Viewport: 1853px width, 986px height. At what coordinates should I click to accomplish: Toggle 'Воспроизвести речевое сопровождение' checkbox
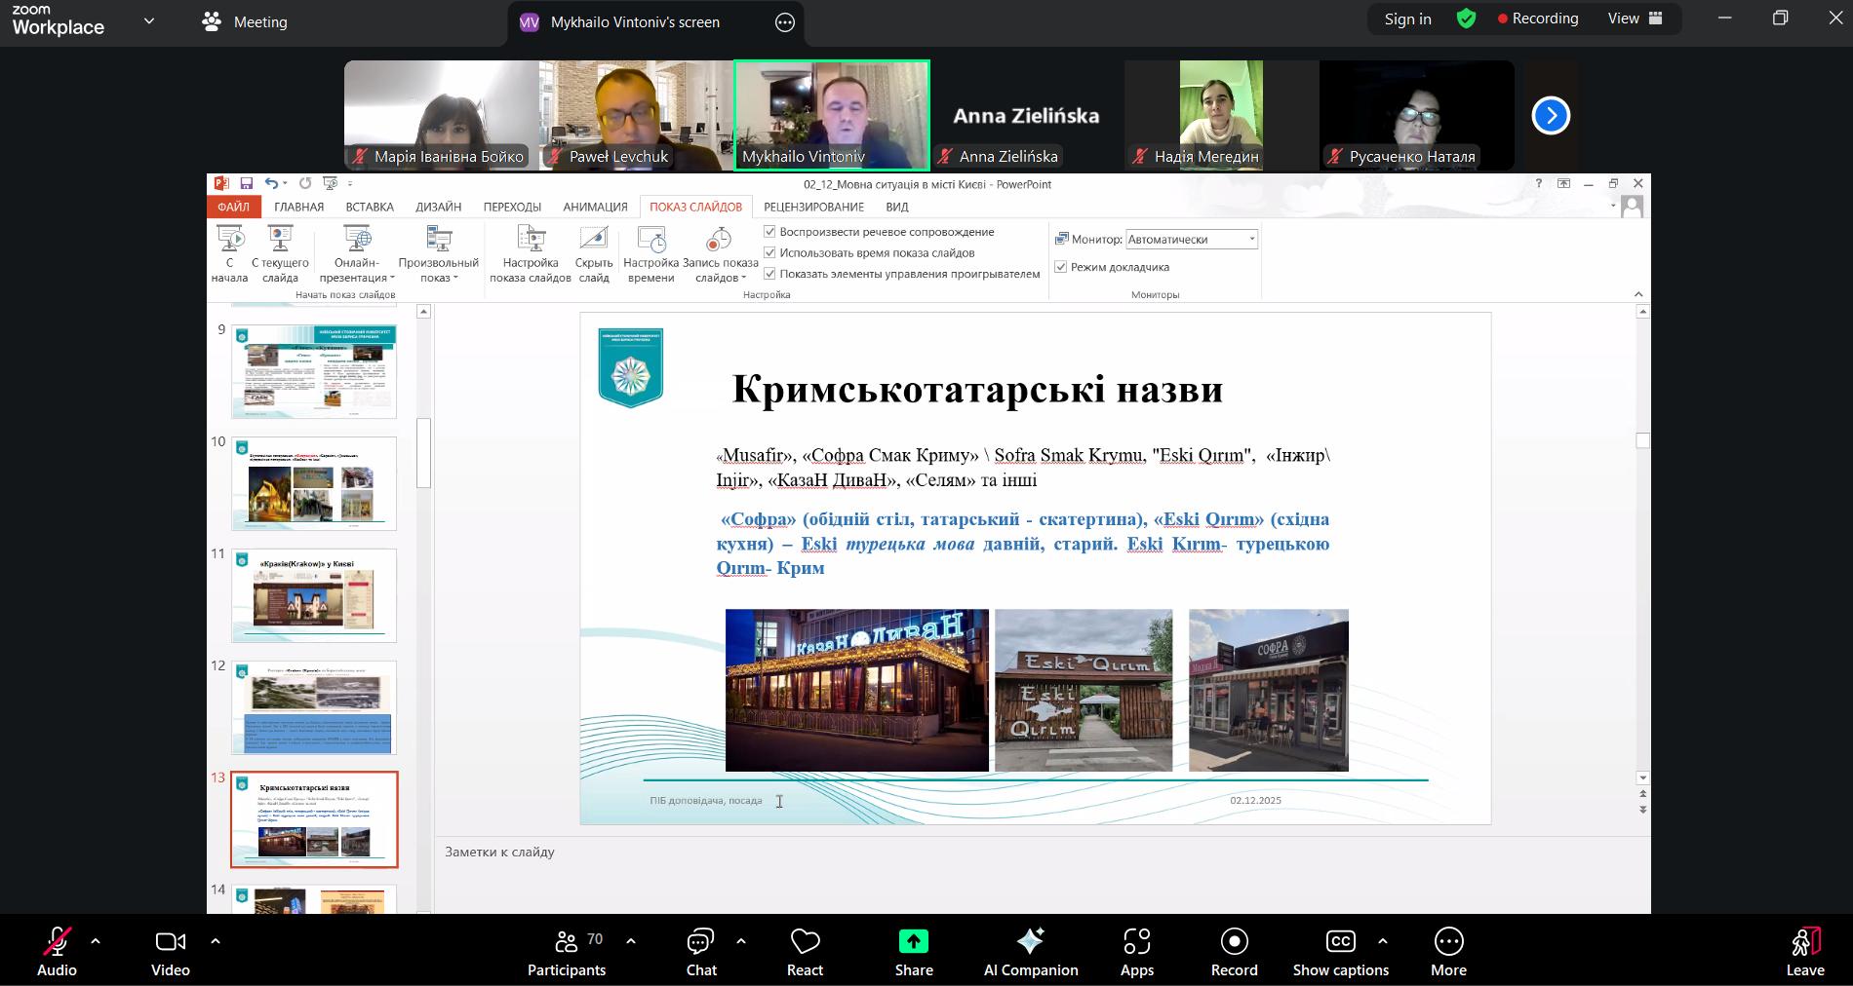click(x=769, y=232)
